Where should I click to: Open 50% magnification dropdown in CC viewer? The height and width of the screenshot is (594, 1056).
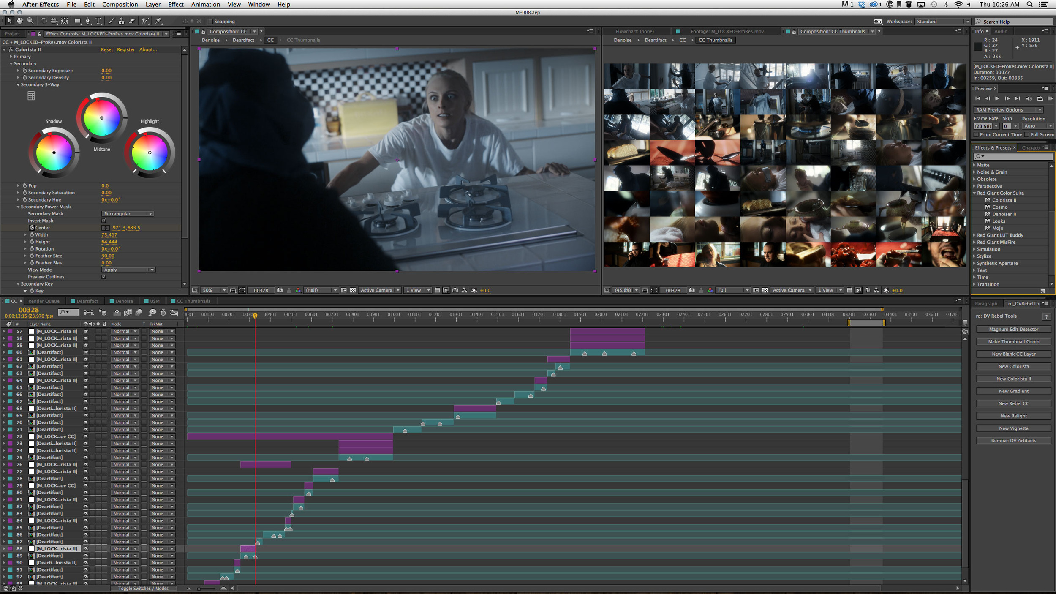214,291
